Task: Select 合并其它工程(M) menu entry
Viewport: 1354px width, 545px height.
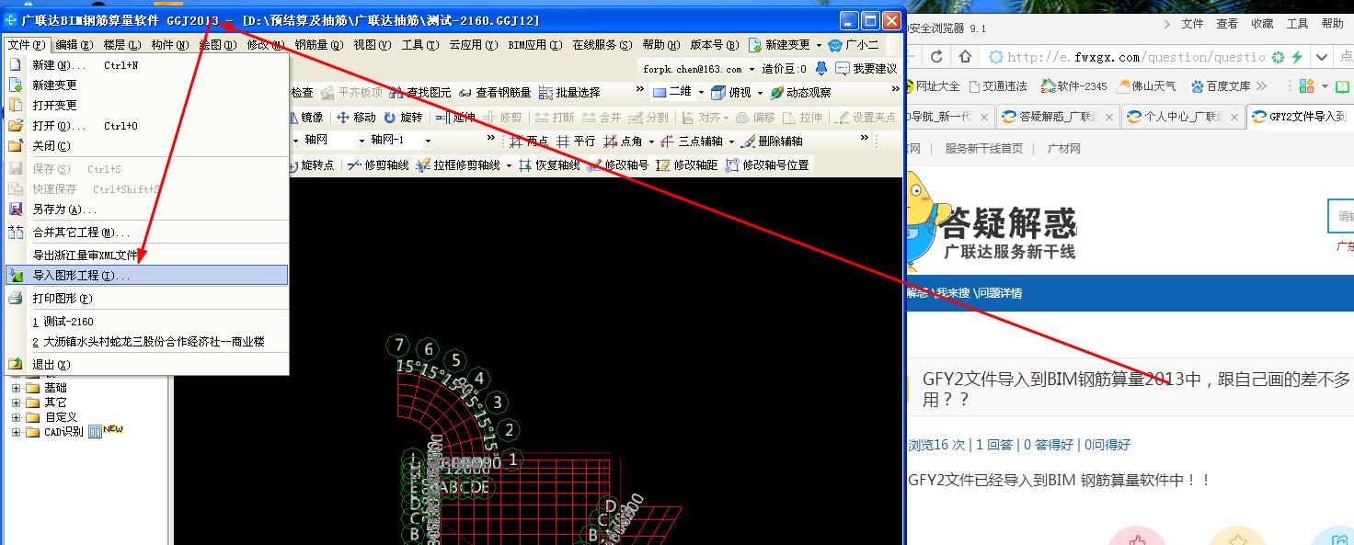Action: (x=147, y=233)
